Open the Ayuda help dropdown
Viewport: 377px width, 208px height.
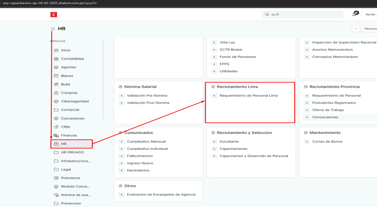(370, 14)
